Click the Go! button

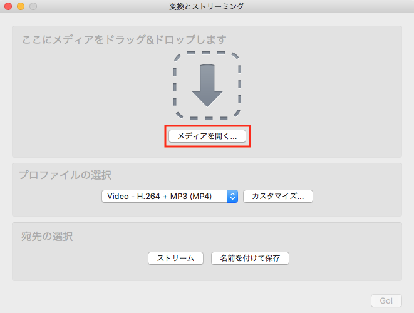tap(386, 301)
